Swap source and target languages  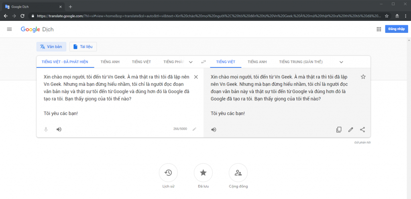(x=203, y=62)
